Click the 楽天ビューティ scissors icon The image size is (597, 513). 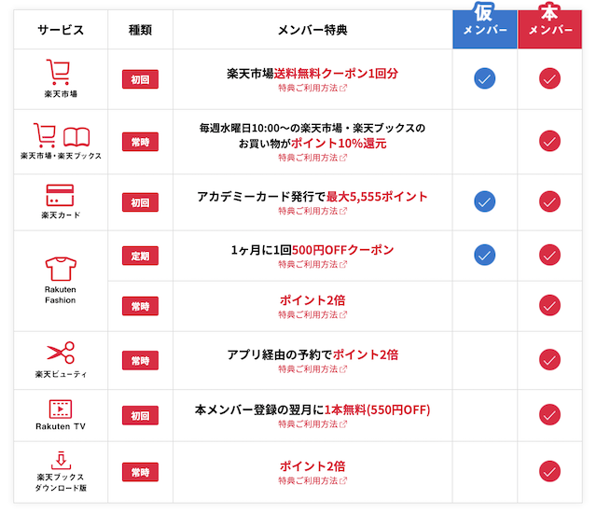pyautogui.click(x=60, y=353)
